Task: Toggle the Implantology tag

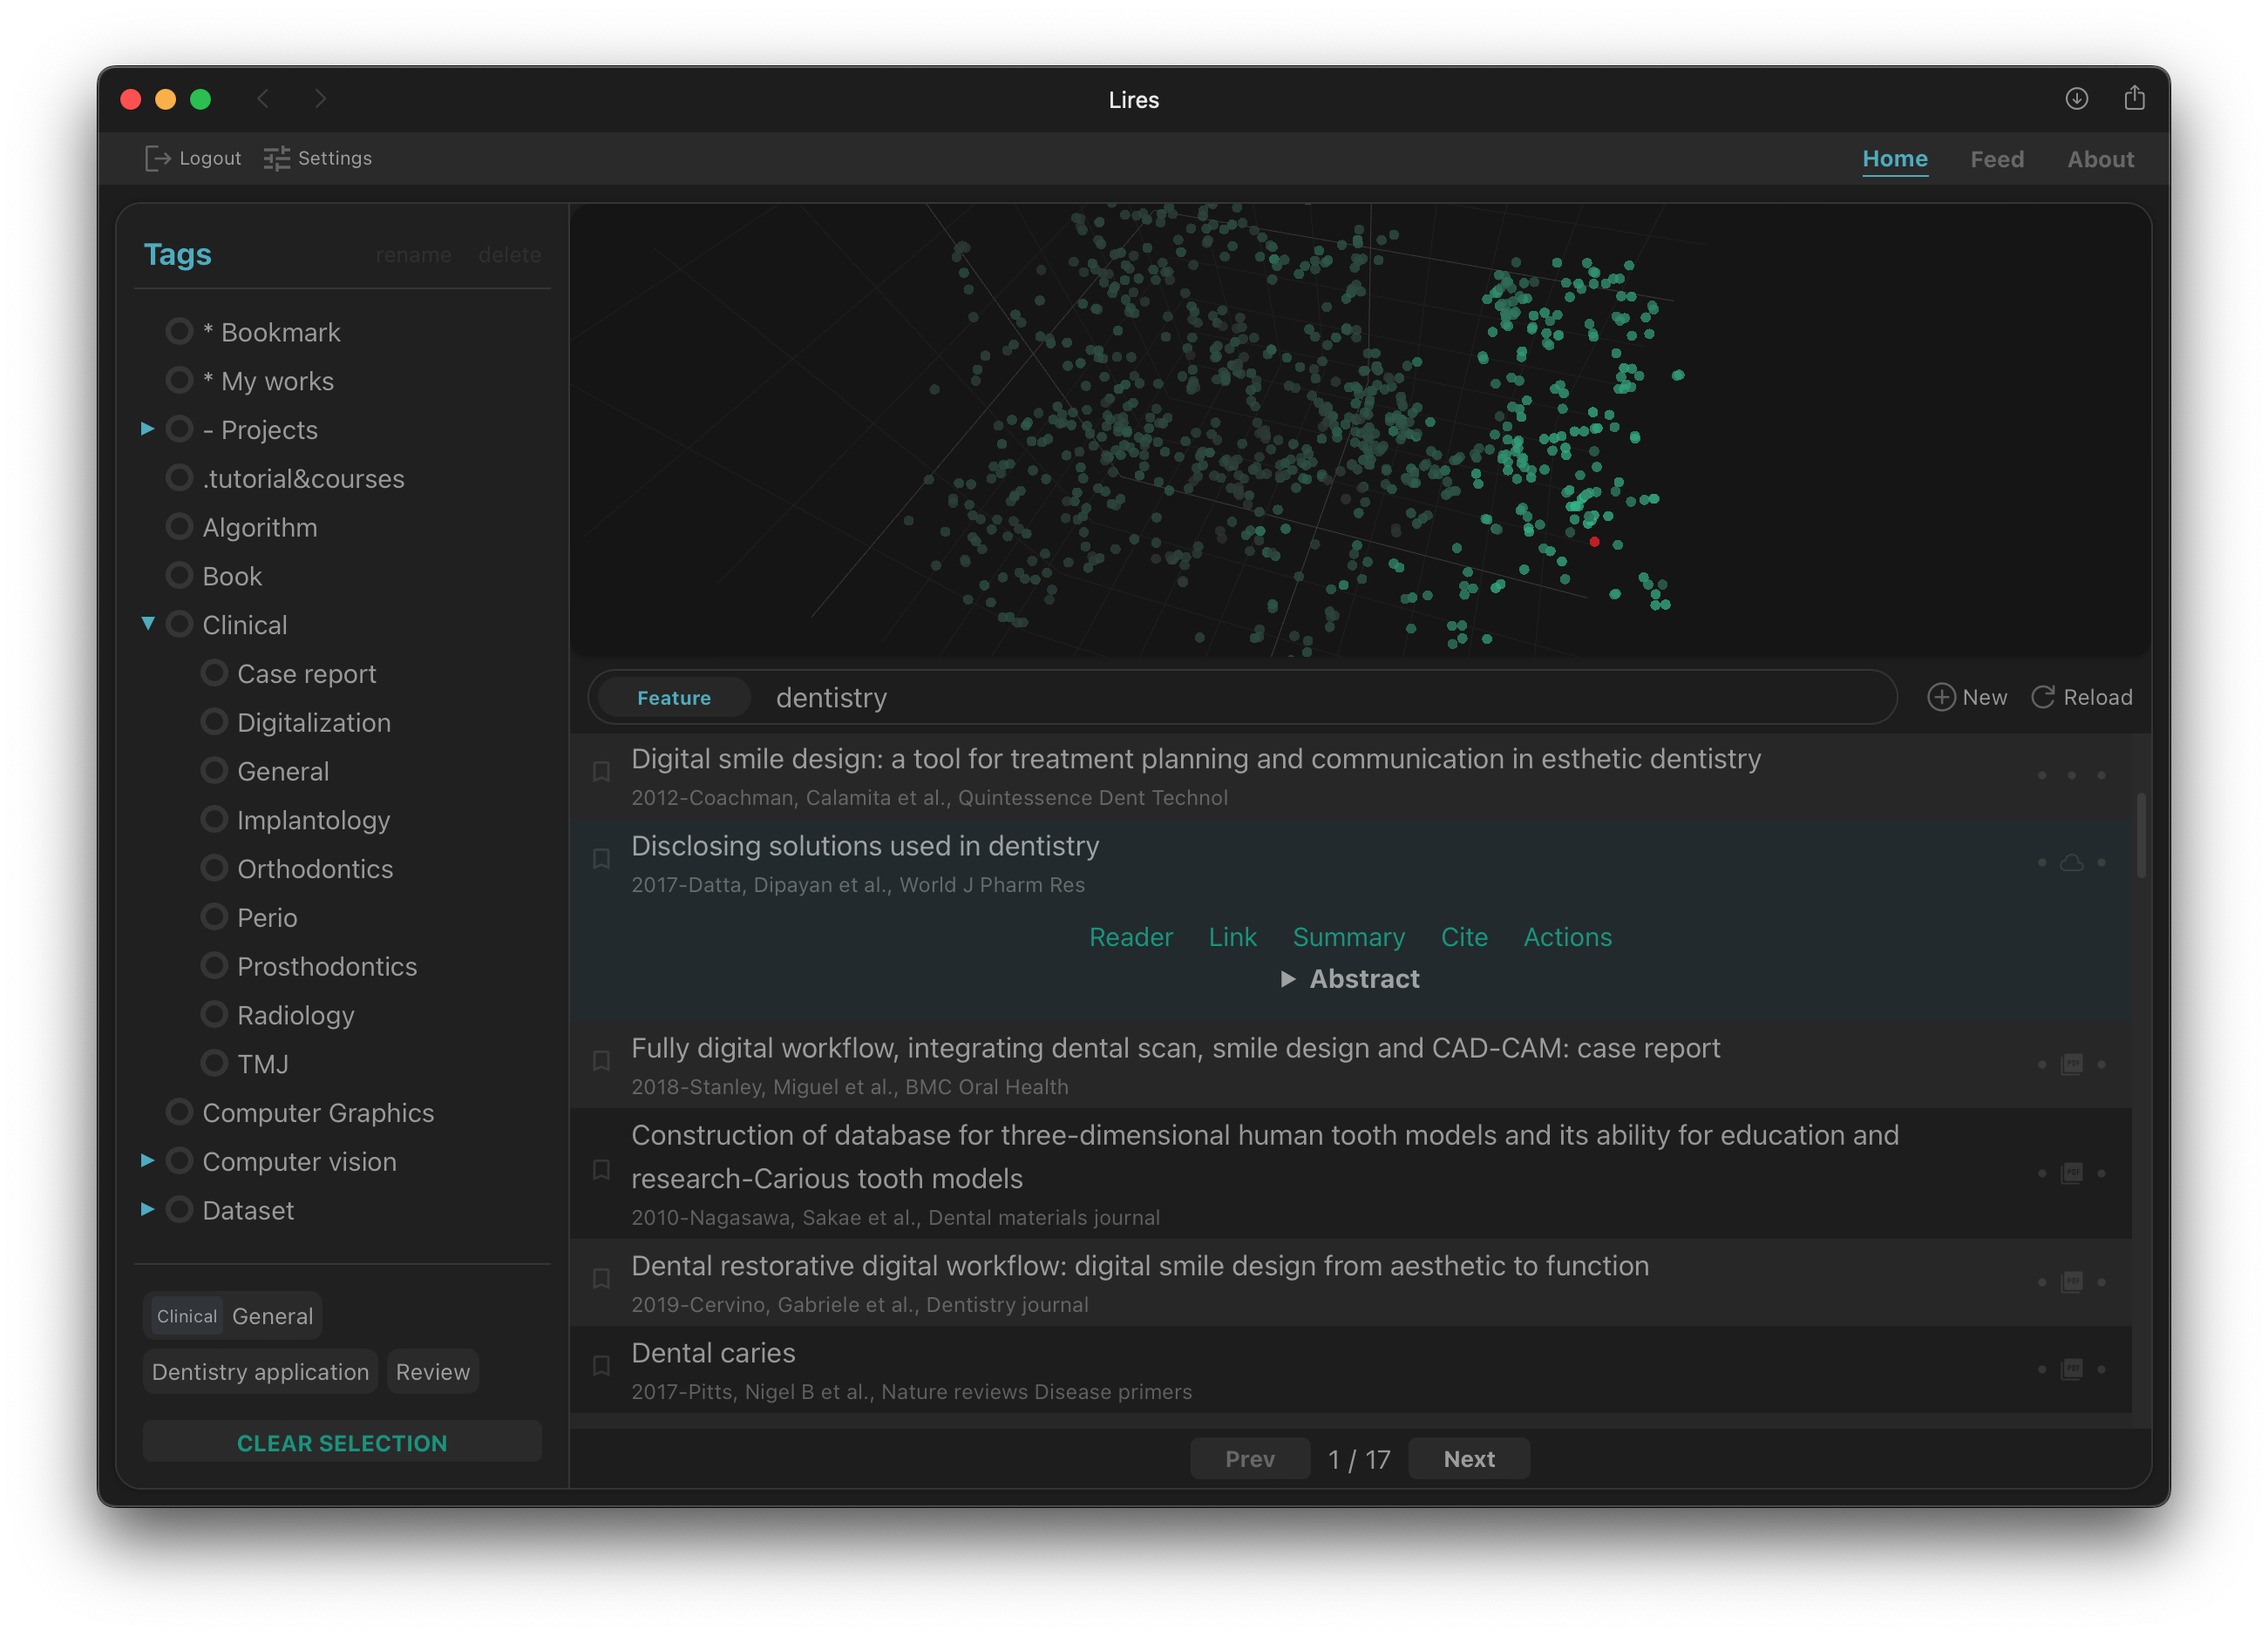Action: click(214, 820)
